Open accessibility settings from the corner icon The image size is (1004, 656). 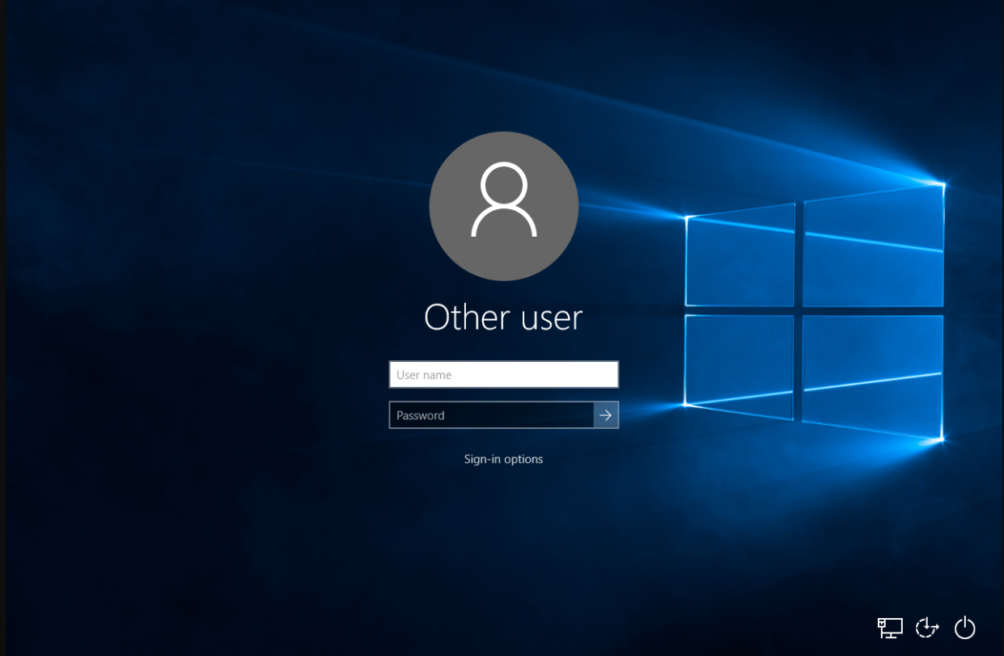click(927, 628)
